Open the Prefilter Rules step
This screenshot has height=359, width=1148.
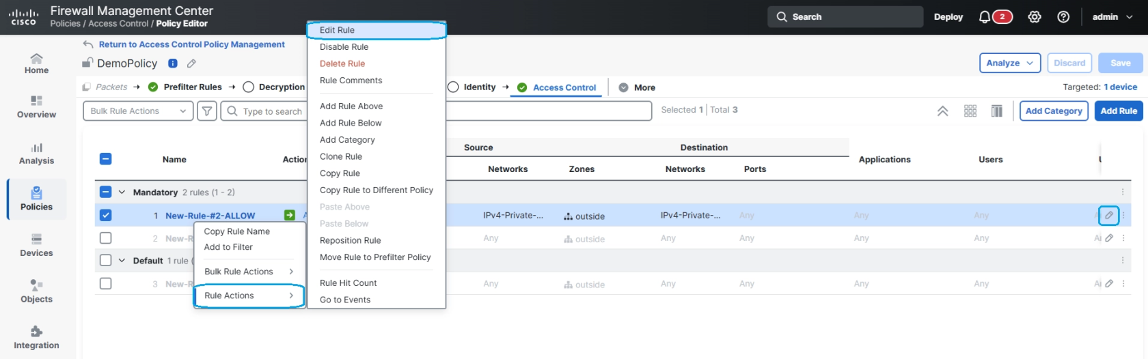(185, 87)
